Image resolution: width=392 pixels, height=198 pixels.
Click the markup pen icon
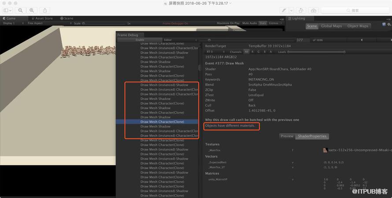(x=284, y=11)
